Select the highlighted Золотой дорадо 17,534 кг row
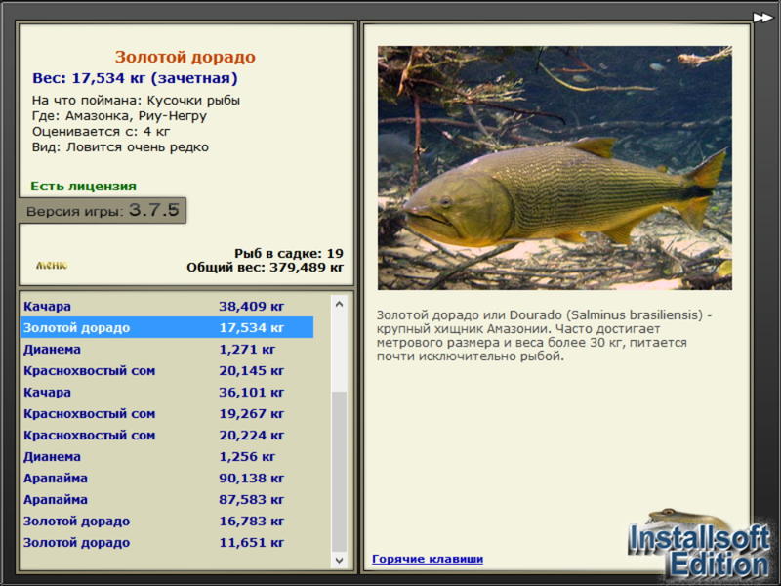This screenshot has width=781, height=586. pyautogui.click(x=167, y=327)
